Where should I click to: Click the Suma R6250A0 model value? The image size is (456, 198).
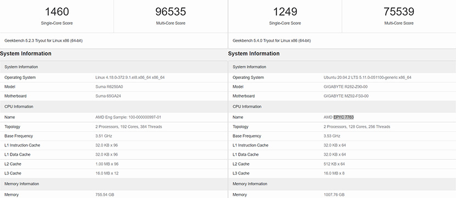pos(109,87)
